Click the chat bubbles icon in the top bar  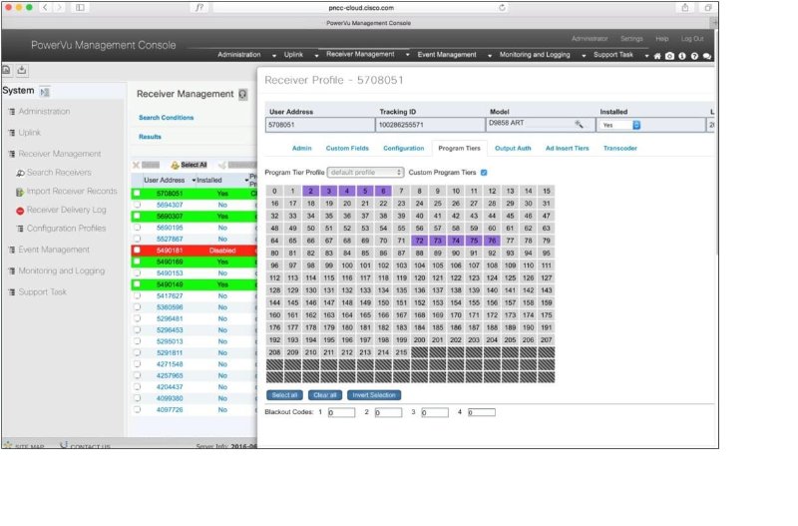click(707, 55)
